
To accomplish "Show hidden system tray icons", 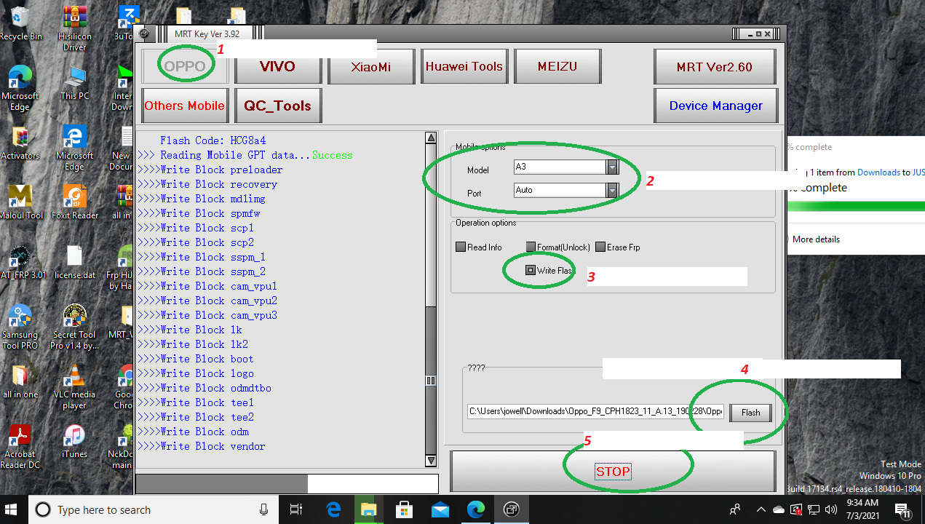I will [761, 509].
